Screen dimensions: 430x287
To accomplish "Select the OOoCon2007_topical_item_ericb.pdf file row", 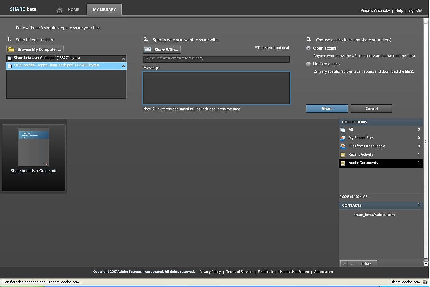I will tap(66, 66).
